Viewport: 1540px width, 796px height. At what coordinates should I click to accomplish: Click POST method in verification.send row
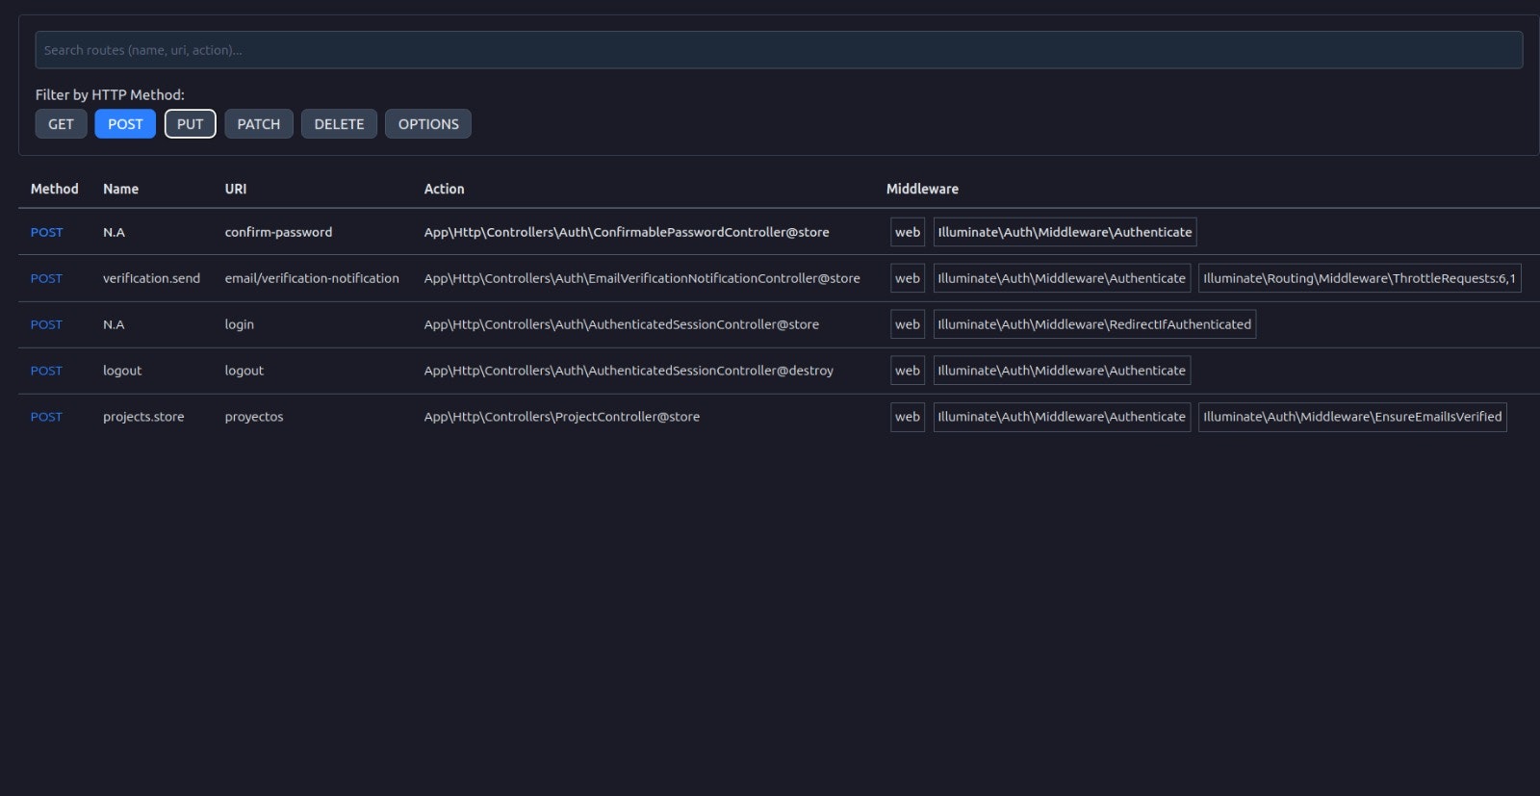(x=46, y=278)
